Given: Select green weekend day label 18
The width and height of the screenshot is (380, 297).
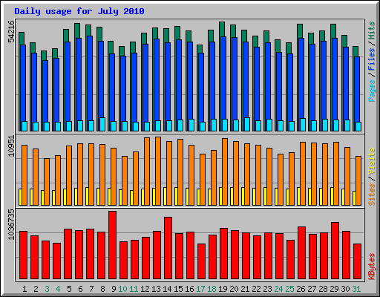Looking at the screenshot, I should [x=212, y=289].
